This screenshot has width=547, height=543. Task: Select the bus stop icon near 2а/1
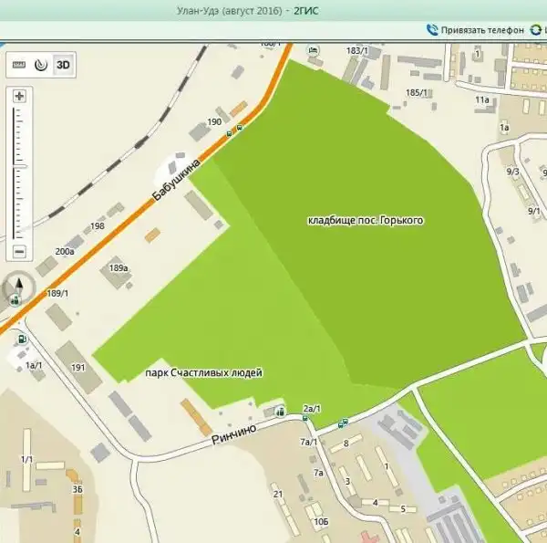coord(305,418)
